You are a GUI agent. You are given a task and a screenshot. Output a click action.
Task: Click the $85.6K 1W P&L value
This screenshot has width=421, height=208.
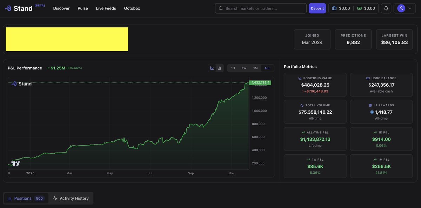tap(315, 166)
